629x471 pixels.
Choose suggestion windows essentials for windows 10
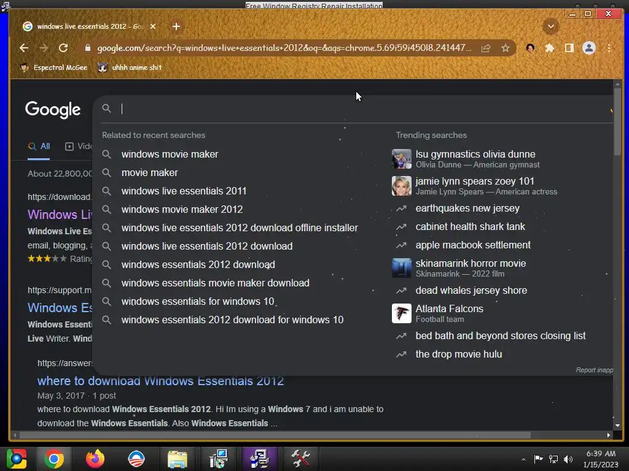click(198, 302)
